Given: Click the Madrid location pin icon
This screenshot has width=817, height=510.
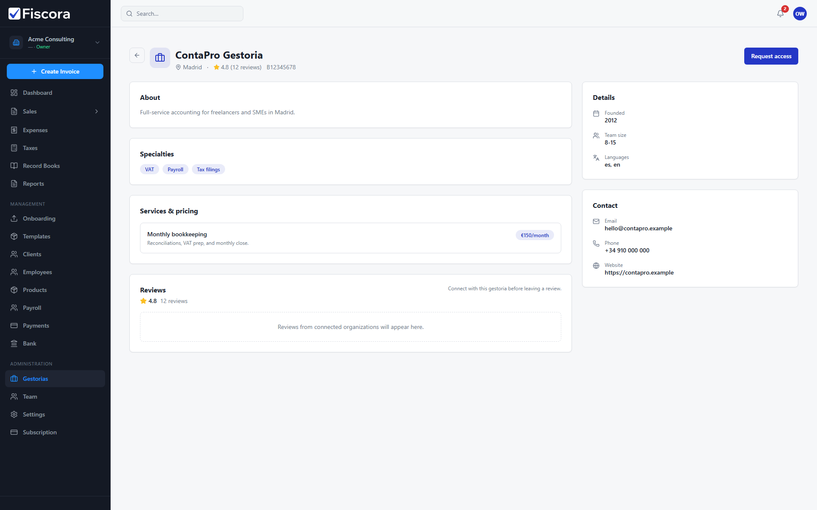Looking at the screenshot, I should tap(178, 67).
